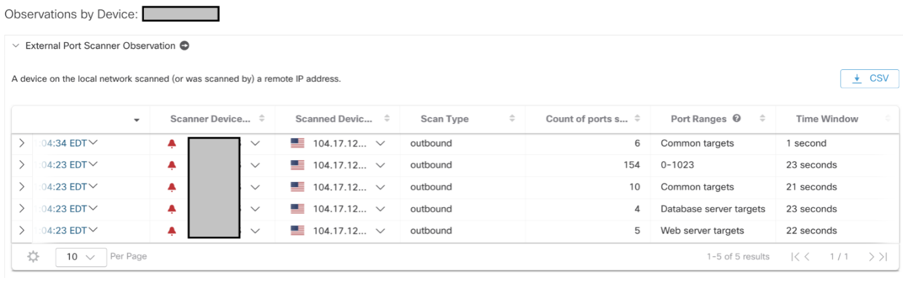This screenshot has height=281, width=903.
Task: Open the scanned device dropdown in the 0-1023 row
Action: 380,165
